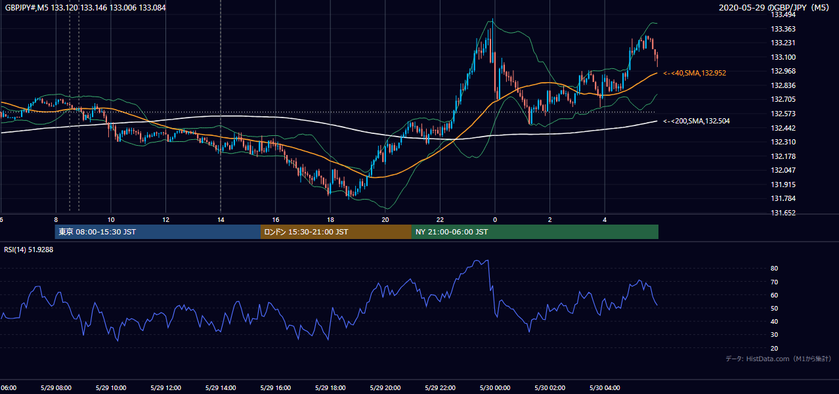Click the 5/29 10:00 bottom date label
The height and width of the screenshot is (394, 839).
pos(111,388)
